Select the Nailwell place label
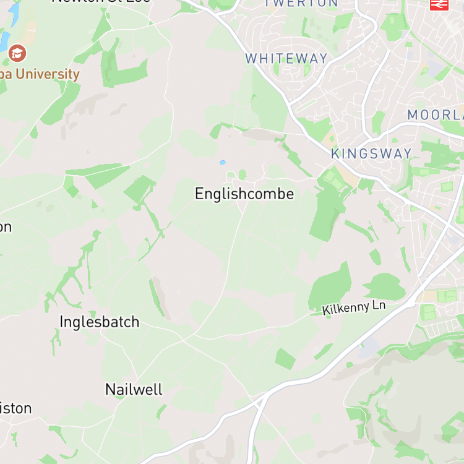The width and height of the screenshot is (464, 464). [134, 389]
